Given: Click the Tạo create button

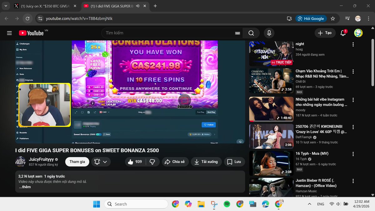Looking at the screenshot, I should pyautogui.click(x=325, y=33).
